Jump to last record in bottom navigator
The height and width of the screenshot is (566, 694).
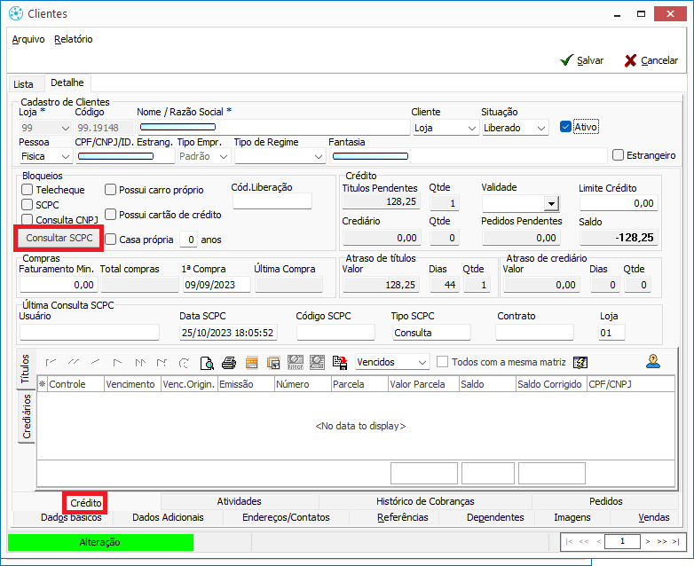[675, 542]
